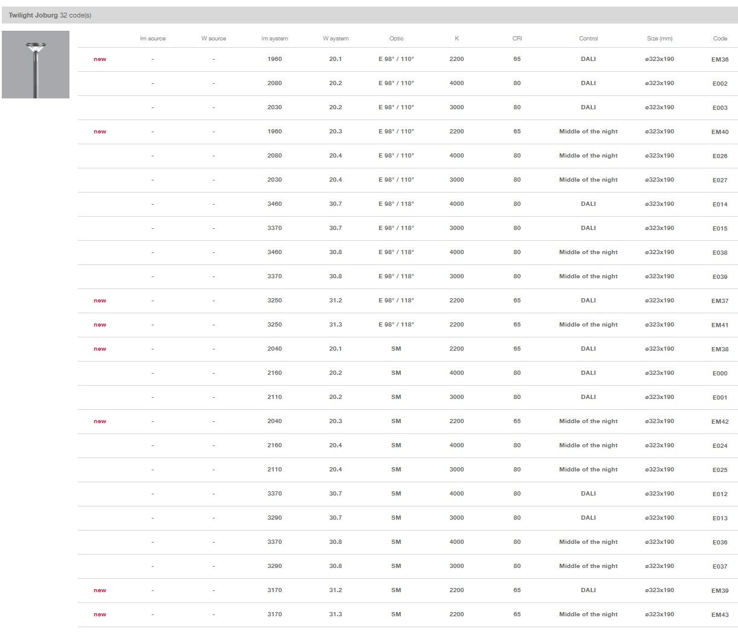
Task: Open product code EM43
Action: tap(719, 614)
